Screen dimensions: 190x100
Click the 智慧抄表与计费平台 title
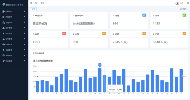(x=15, y=5)
